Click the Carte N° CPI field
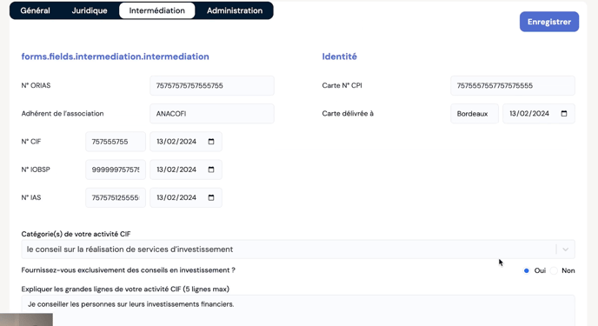This screenshot has height=326, width=598. pyautogui.click(x=513, y=86)
